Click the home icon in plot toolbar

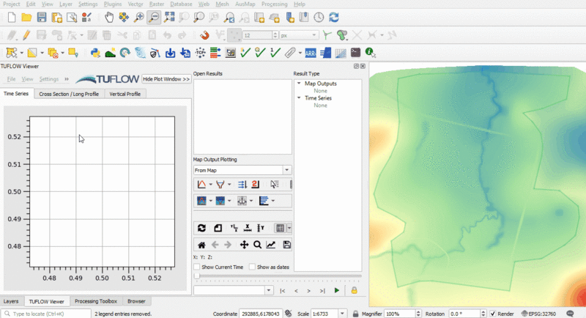(202, 245)
